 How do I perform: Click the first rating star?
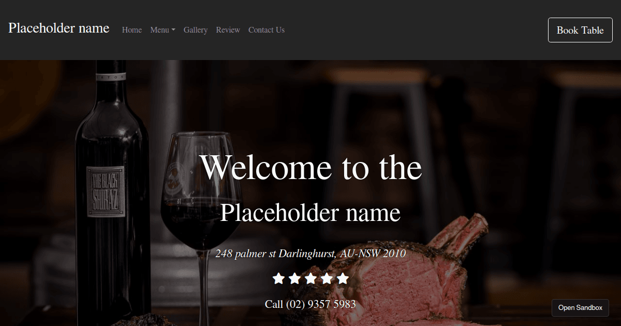(278, 279)
